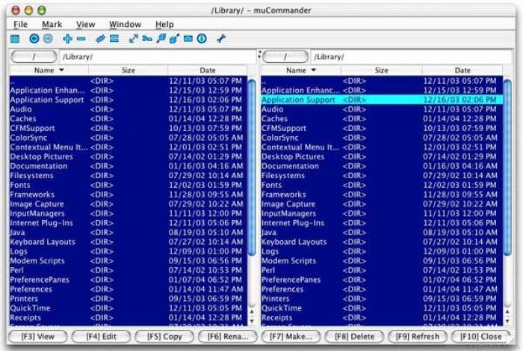Select Frameworks folder in right panel
The image size is (523, 351).
coord(382,195)
